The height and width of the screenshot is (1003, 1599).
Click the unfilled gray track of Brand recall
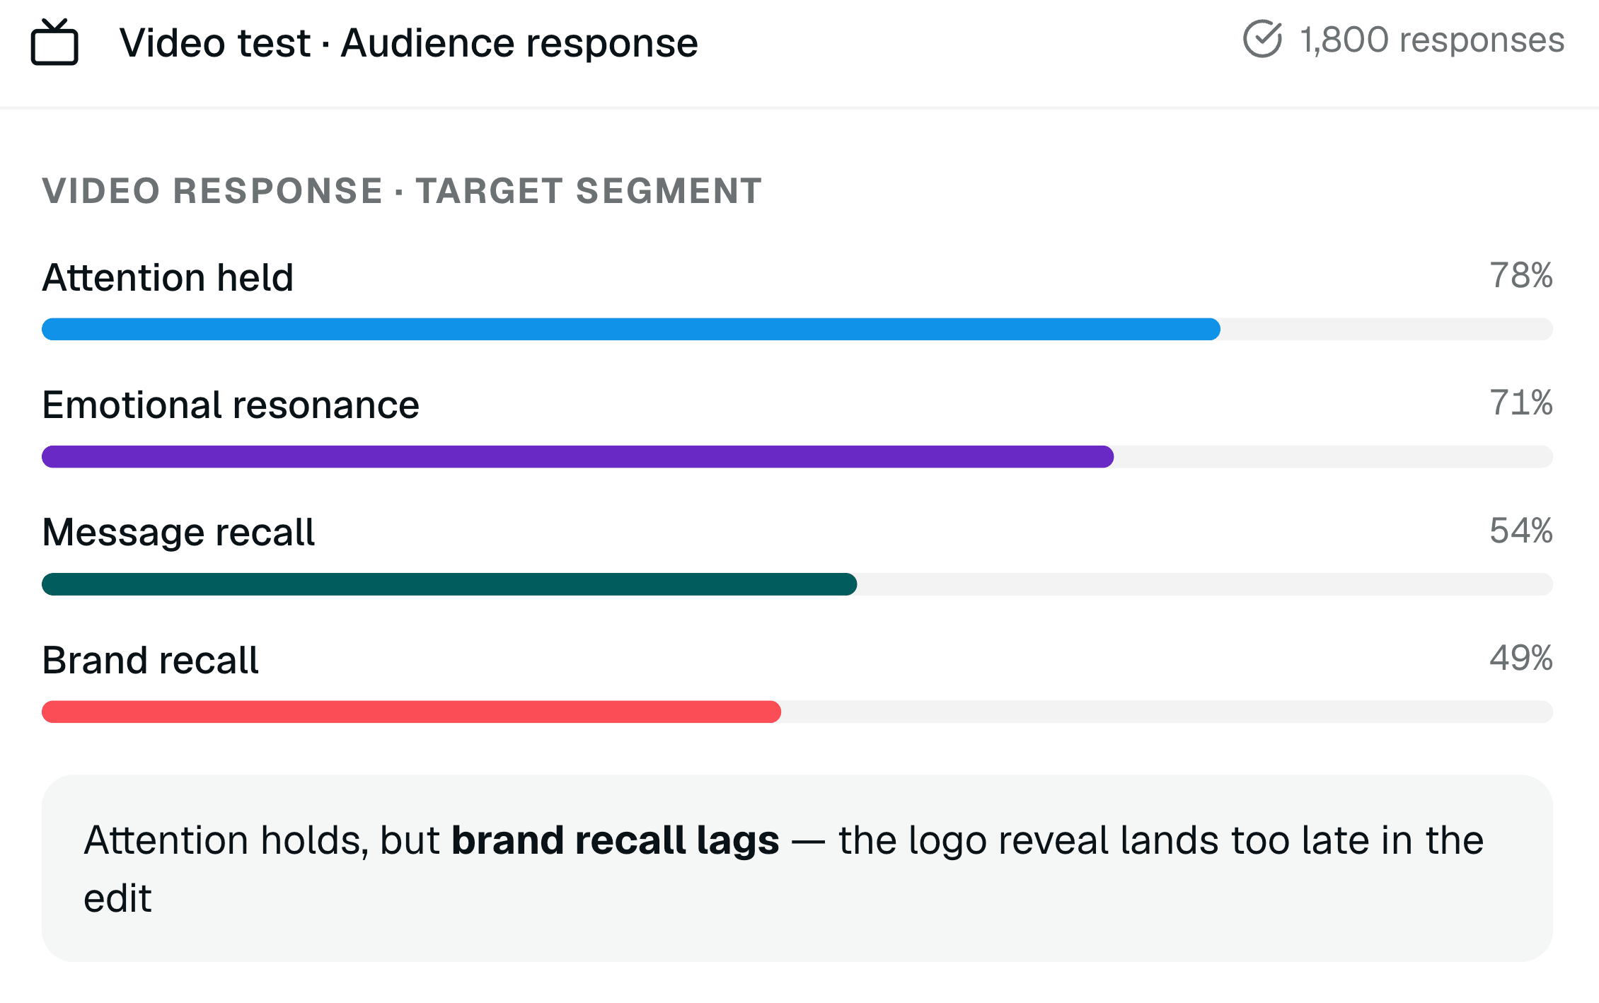tap(1167, 712)
